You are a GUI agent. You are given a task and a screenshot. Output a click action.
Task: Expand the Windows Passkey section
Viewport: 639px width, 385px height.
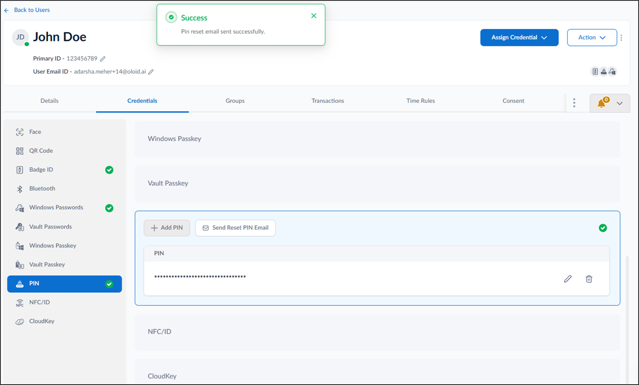tap(377, 139)
